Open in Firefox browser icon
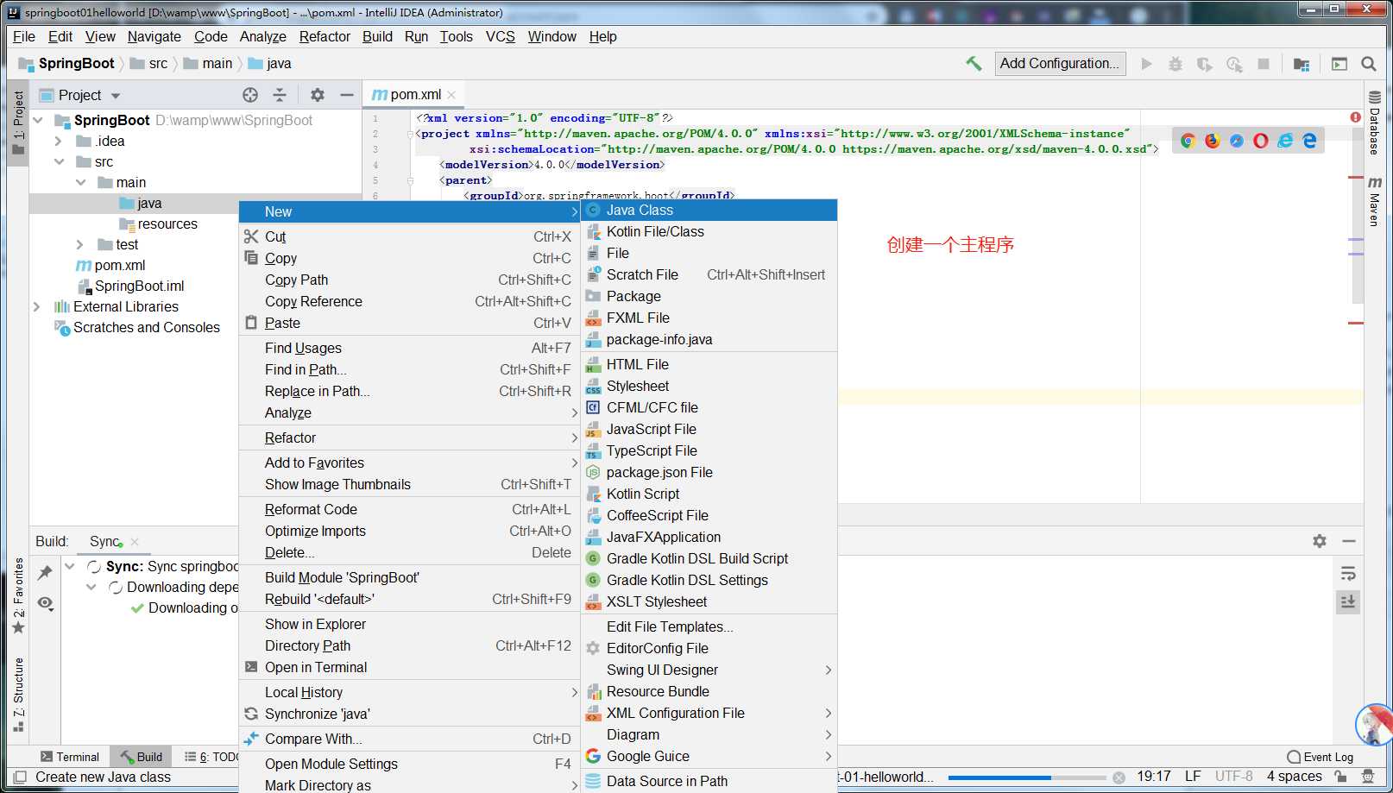This screenshot has height=793, width=1393. tap(1213, 141)
